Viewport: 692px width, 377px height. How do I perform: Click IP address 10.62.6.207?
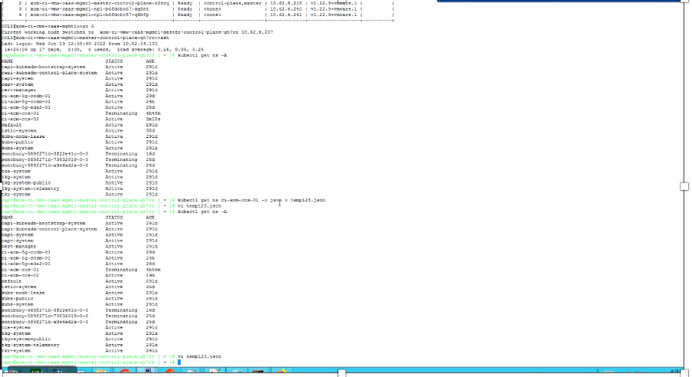[257, 32]
